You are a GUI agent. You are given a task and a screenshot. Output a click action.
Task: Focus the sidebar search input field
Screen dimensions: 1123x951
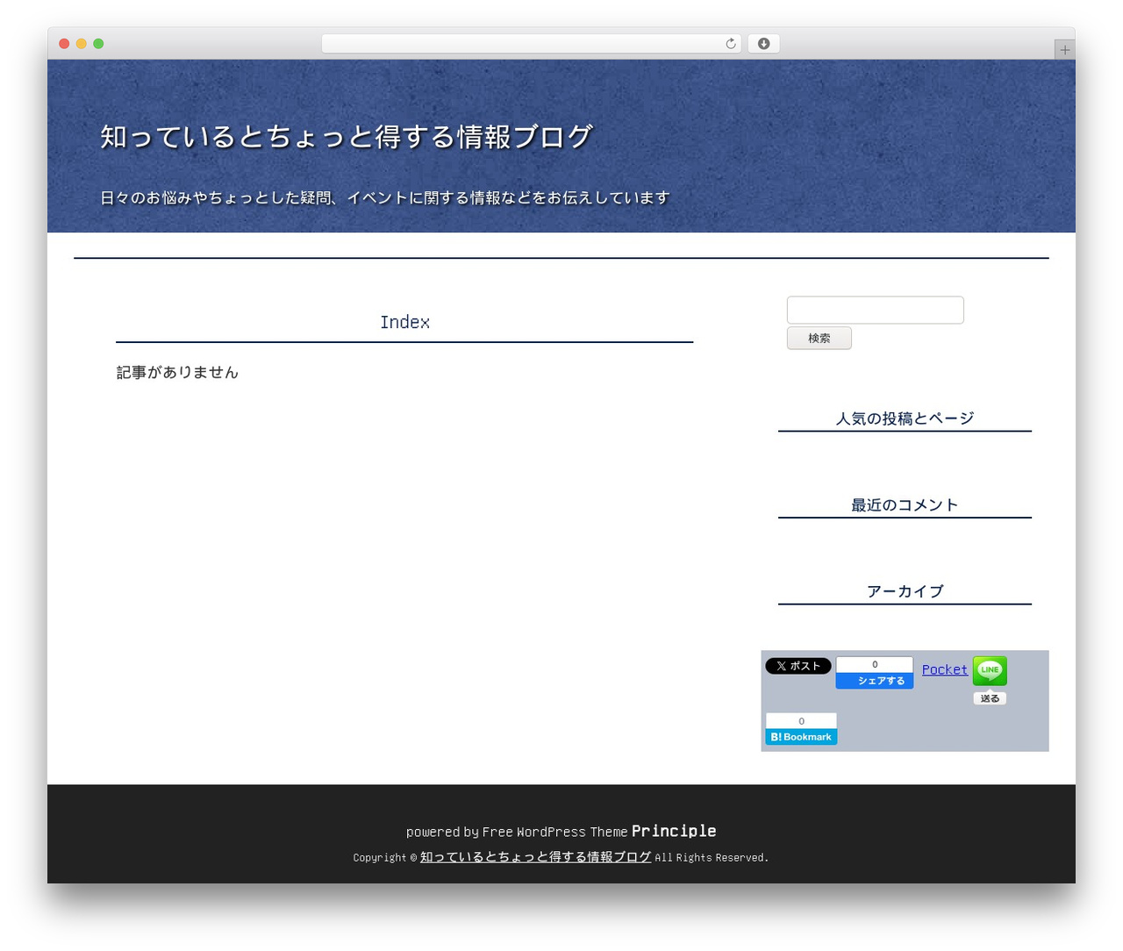click(x=875, y=310)
